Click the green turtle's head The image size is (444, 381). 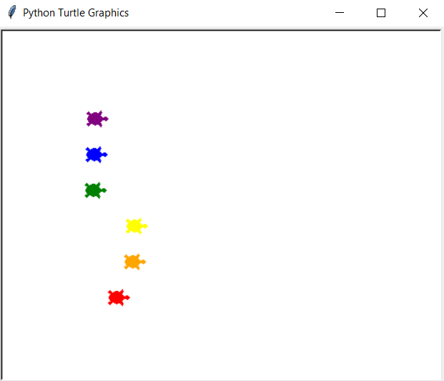point(104,190)
